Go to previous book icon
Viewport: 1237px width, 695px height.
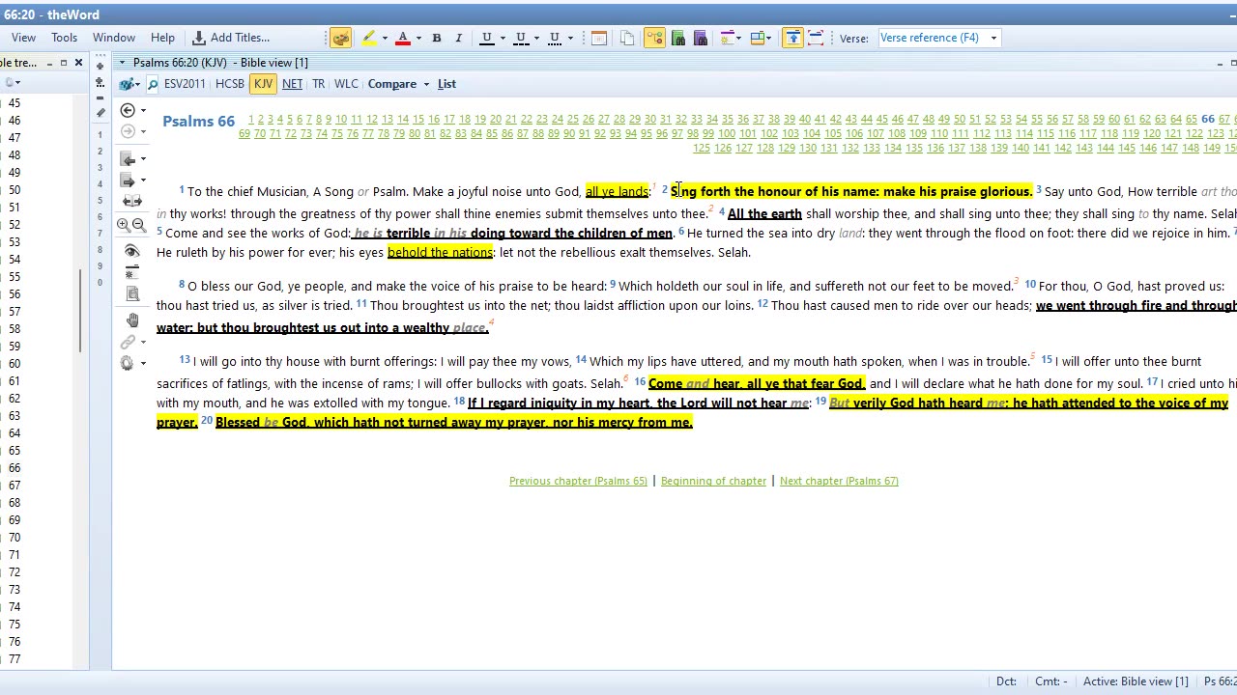coord(128,158)
